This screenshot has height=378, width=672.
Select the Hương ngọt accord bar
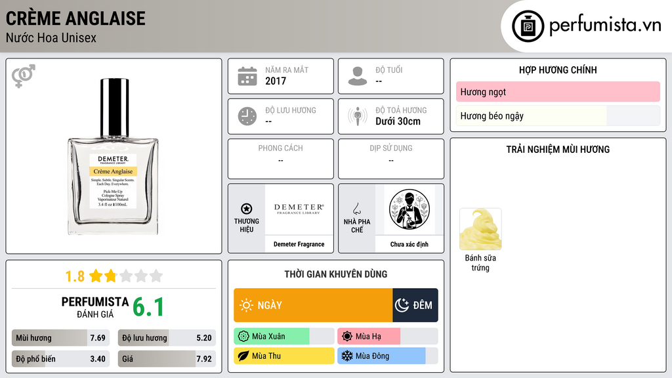(558, 92)
